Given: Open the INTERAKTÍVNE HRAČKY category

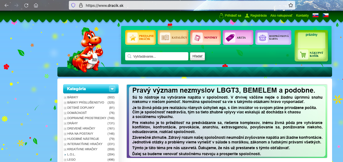Looking at the screenshot, I should click(x=85, y=144).
